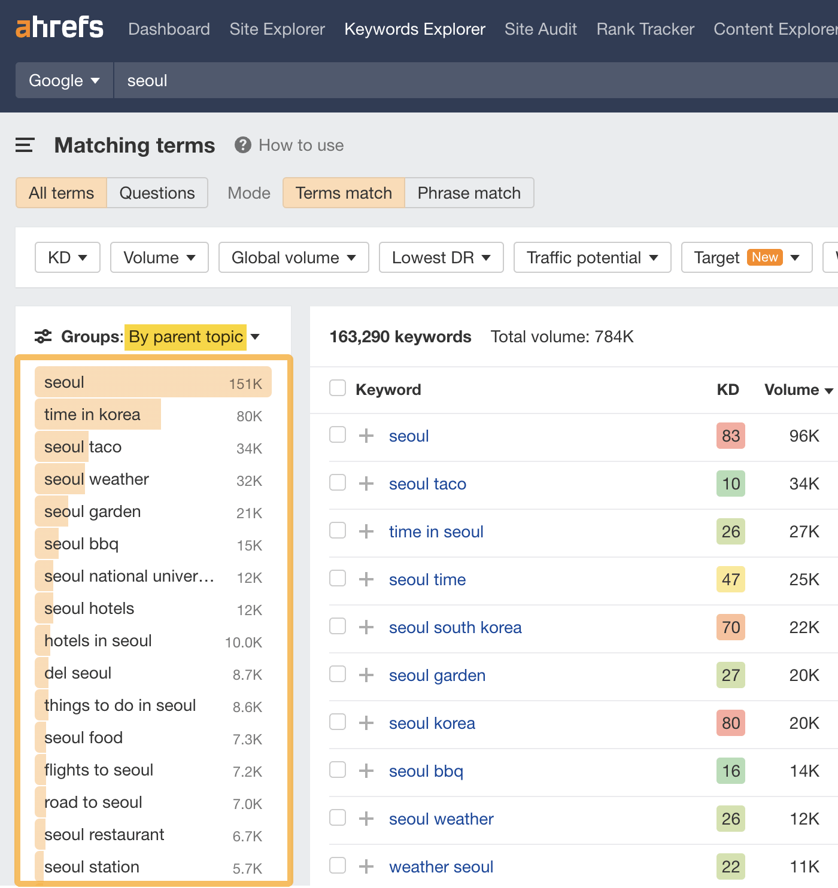The image size is (838, 888).
Task: Add "seoul bbq" keyword via plus icon
Action: pyautogui.click(x=366, y=770)
